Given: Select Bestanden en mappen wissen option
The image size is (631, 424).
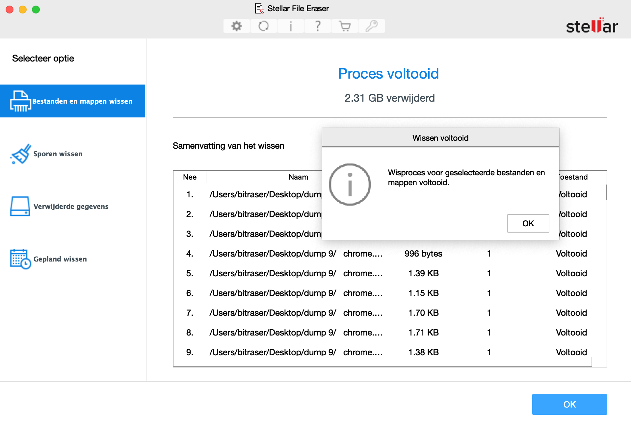Looking at the screenshot, I should [x=72, y=101].
